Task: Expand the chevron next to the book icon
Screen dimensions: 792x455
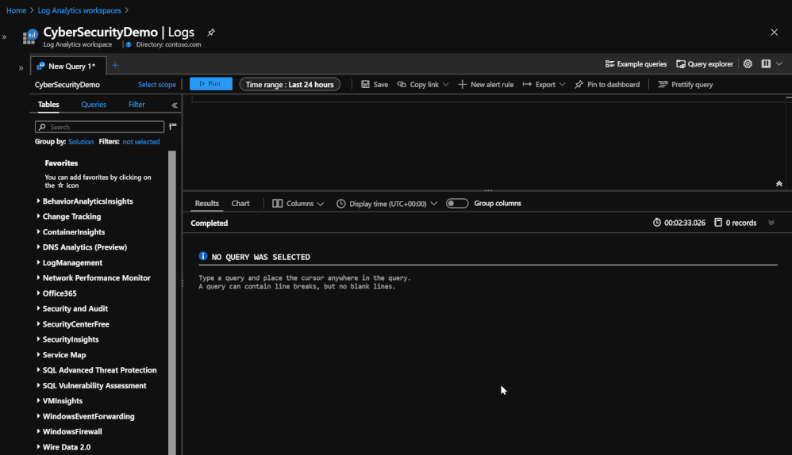Action: (779, 64)
